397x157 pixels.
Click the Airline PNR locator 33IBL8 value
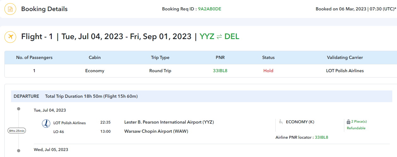pos(322,137)
